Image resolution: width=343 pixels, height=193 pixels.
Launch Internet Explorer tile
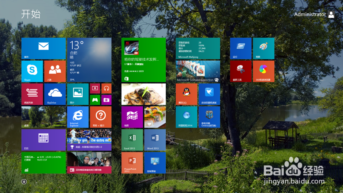[78, 117]
